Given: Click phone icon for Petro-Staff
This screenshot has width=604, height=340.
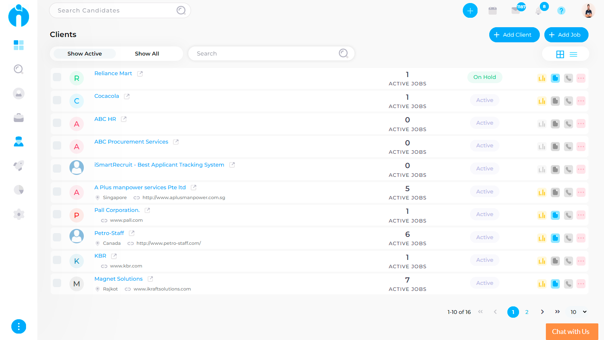Looking at the screenshot, I should 569,238.
